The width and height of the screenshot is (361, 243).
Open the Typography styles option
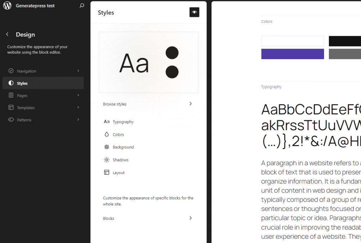(123, 122)
